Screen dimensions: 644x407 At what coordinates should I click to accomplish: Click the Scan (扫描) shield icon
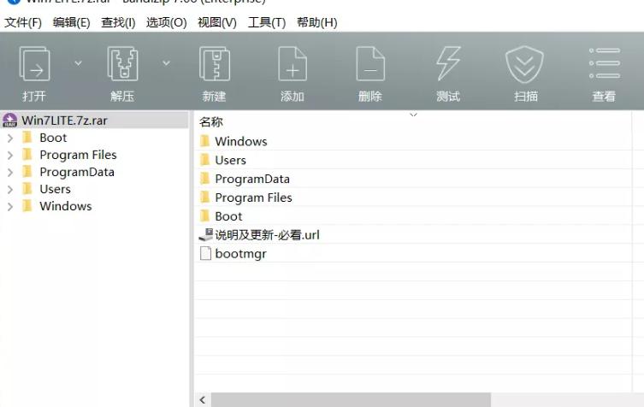click(x=524, y=64)
